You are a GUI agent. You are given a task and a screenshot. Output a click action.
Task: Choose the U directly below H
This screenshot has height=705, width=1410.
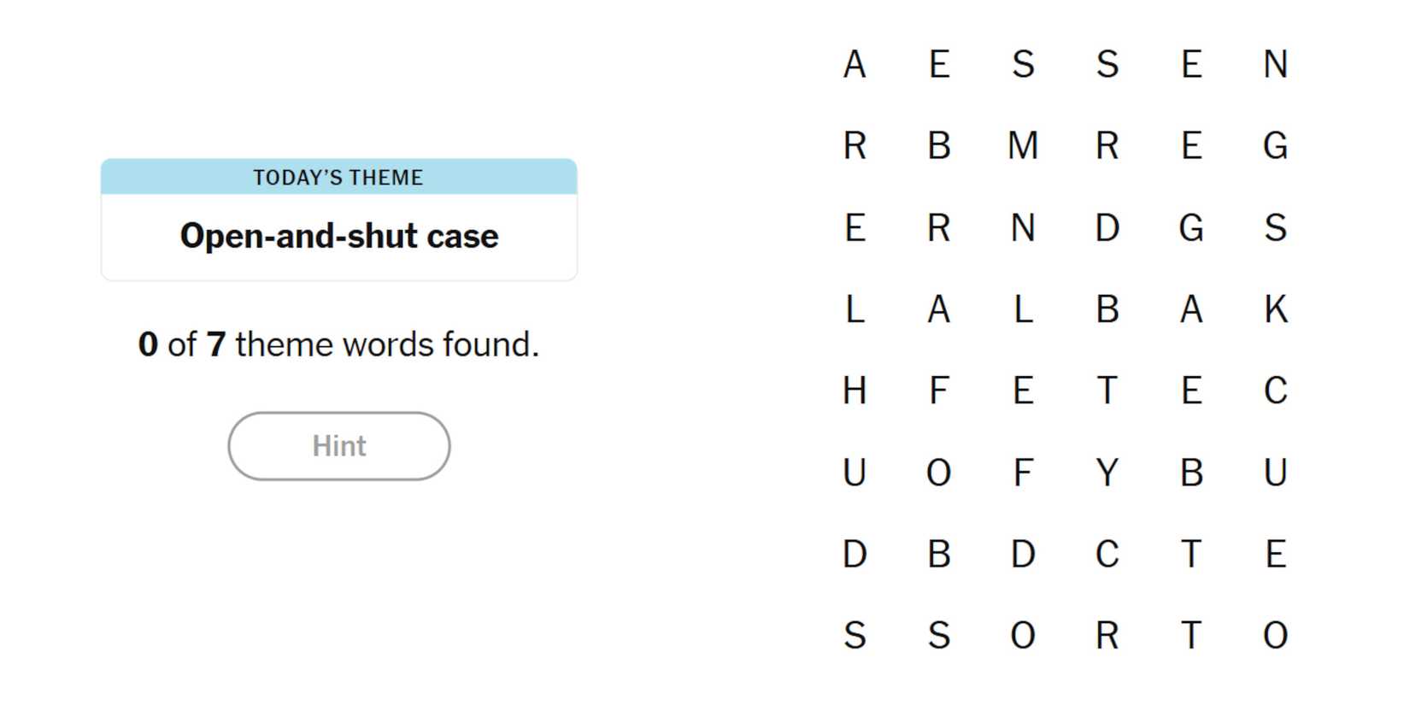(855, 473)
